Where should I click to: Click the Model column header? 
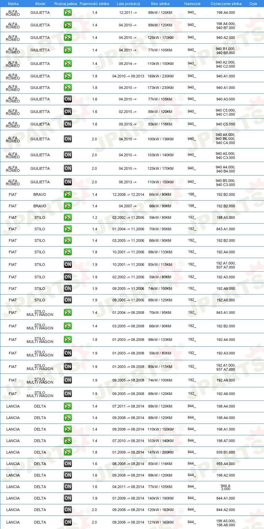click(40, 4)
